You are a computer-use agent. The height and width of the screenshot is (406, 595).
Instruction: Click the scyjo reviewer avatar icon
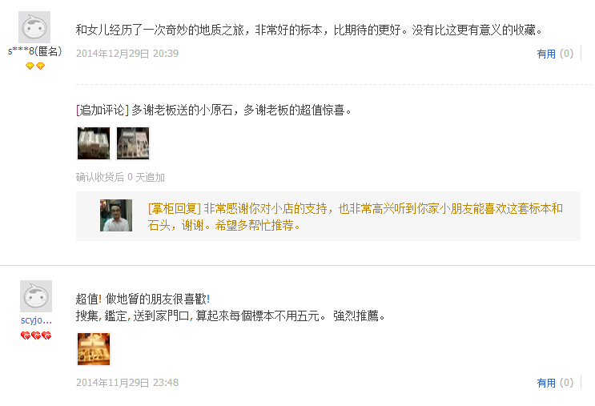pos(36,296)
